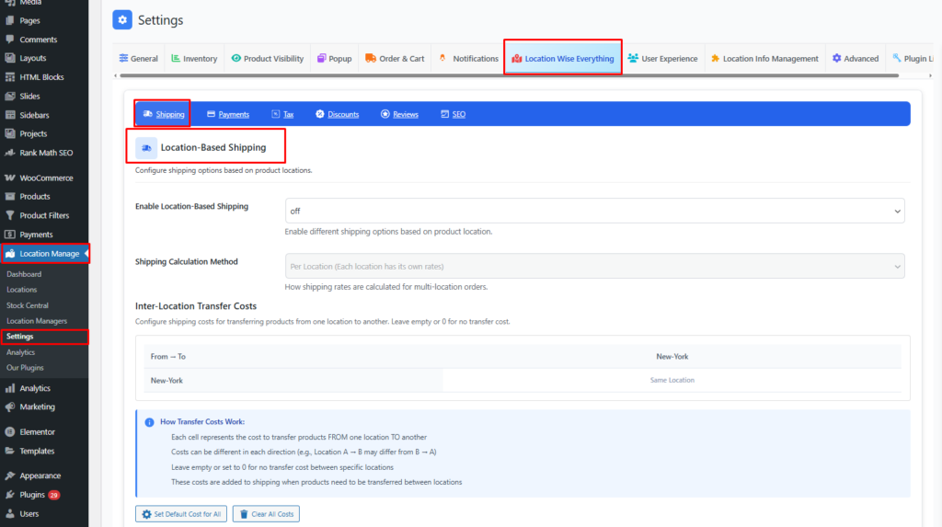The width and height of the screenshot is (942, 527).
Task: Open the Location Managers submenu link
Action: point(37,321)
